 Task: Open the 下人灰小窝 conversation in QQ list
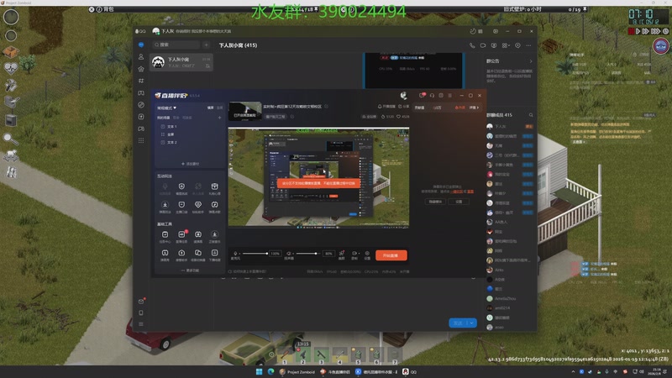click(x=181, y=62)
